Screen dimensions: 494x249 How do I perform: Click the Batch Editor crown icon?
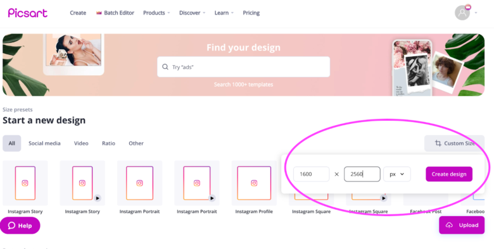coord(99,13)
